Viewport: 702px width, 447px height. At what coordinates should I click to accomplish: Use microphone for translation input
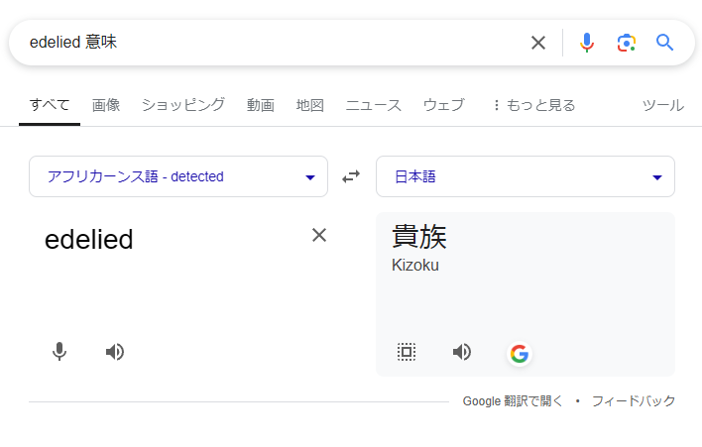coord(59,352)
